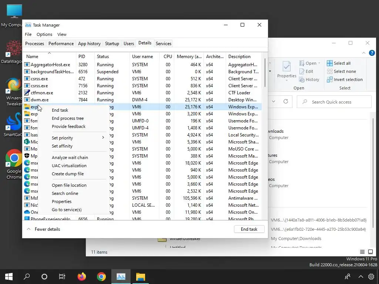
Task: Open Task View on taskbar
Action: point(62,277)
